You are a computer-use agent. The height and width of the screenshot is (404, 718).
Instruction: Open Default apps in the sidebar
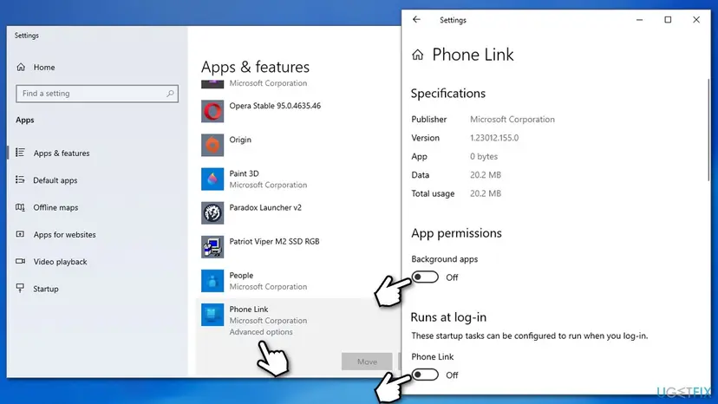(55, 180)
